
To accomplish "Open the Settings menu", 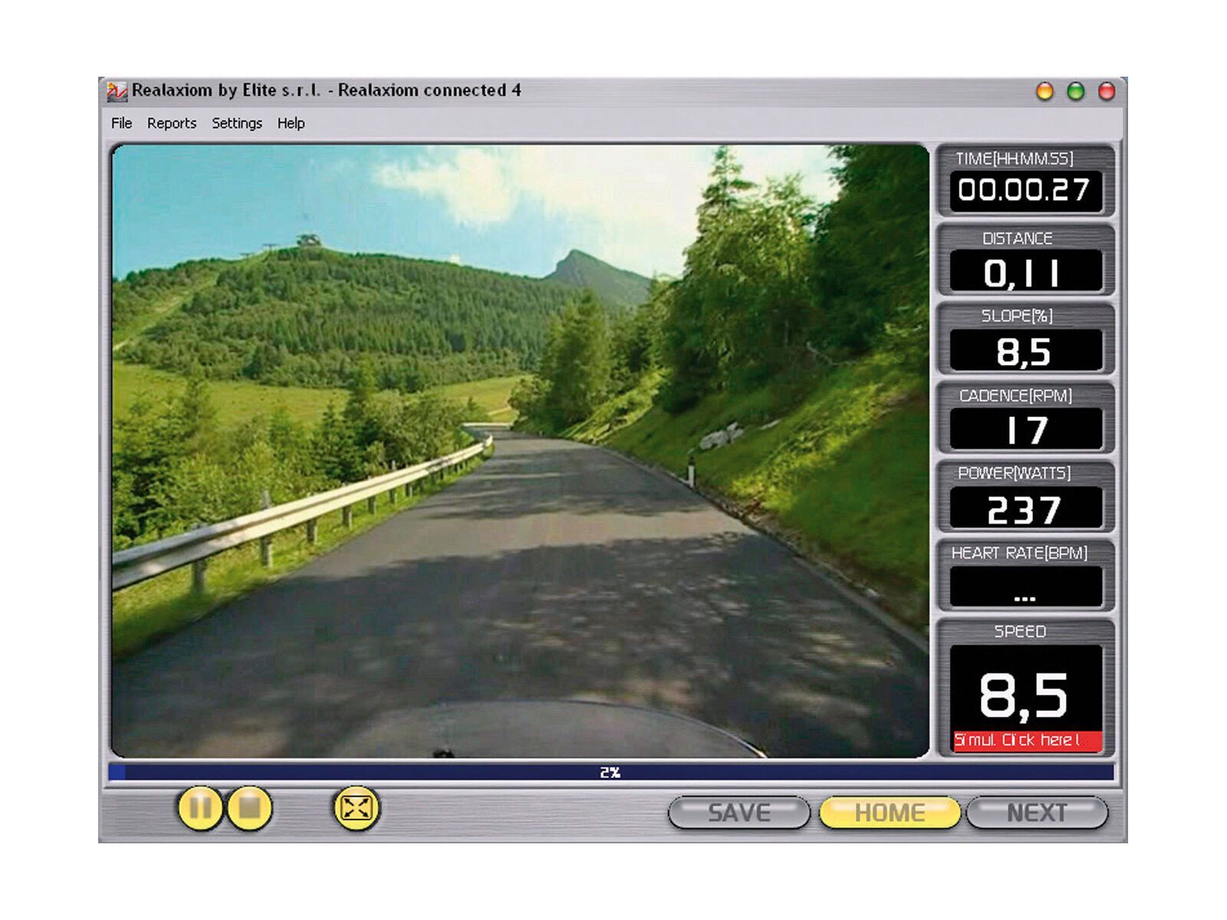I will click(236, 123).
